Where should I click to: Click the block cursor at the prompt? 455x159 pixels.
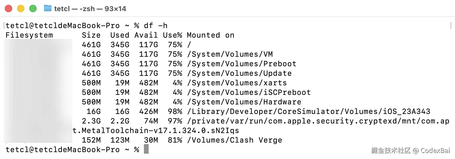tap(146, 149)
